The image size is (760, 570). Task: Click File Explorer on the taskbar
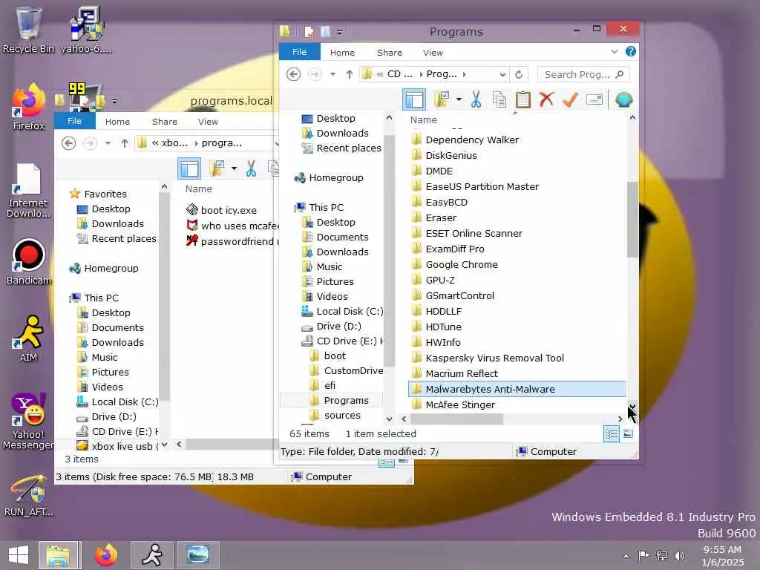pos(58,555)
